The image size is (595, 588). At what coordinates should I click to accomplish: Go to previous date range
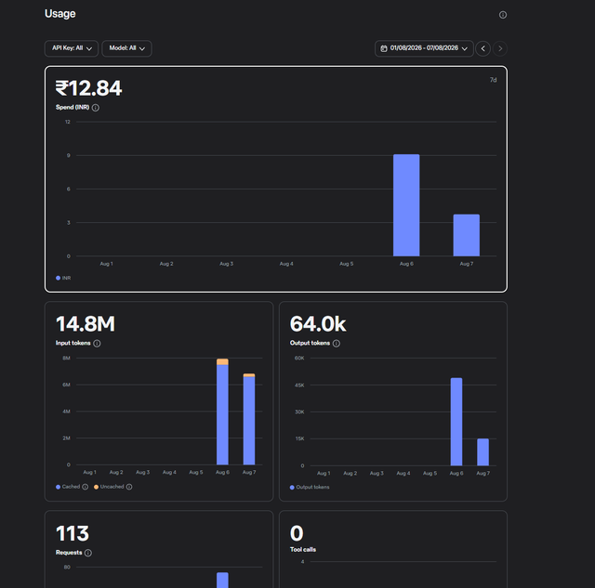pos(483,48)
